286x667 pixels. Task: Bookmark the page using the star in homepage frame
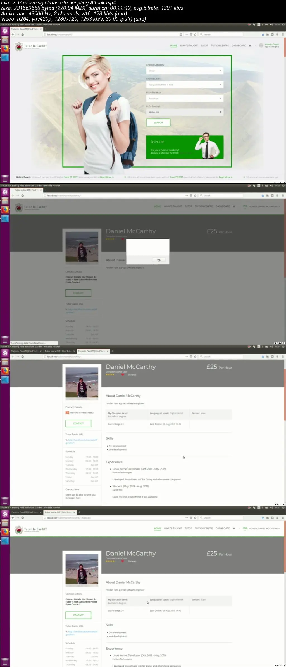(x=195, y=34)
